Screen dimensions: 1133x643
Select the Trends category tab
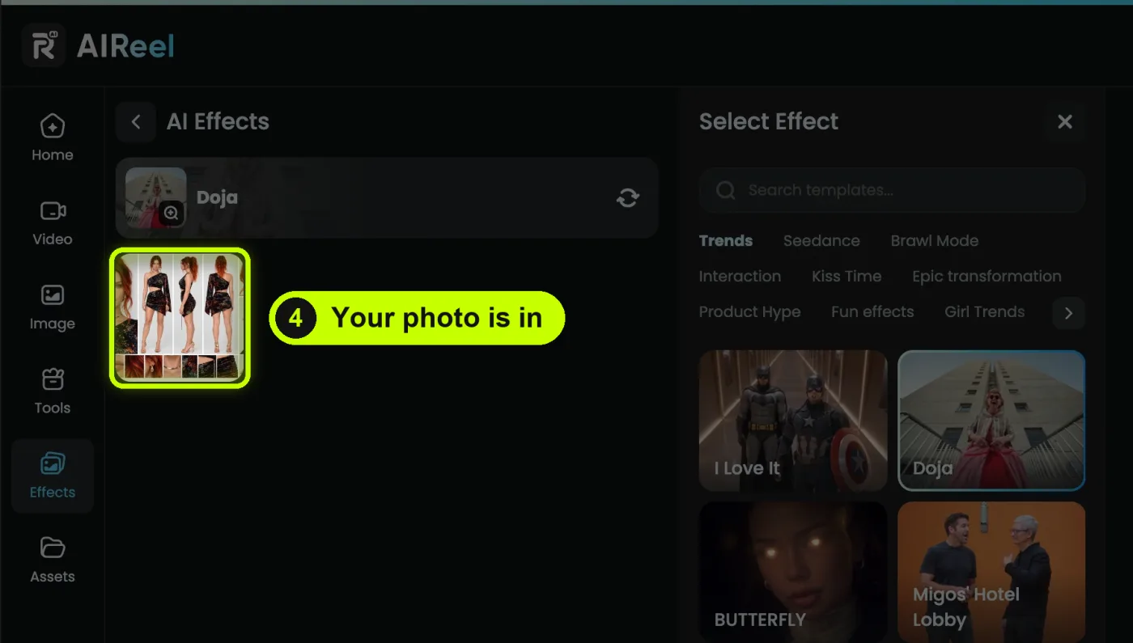pyautogui.click(x=726, y=241)
